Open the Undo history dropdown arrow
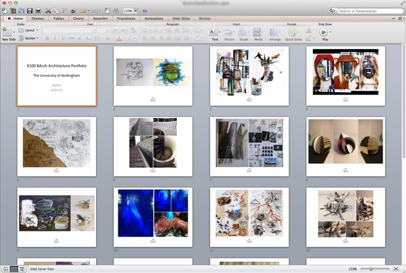406x273 pixels. pos(89,11)
